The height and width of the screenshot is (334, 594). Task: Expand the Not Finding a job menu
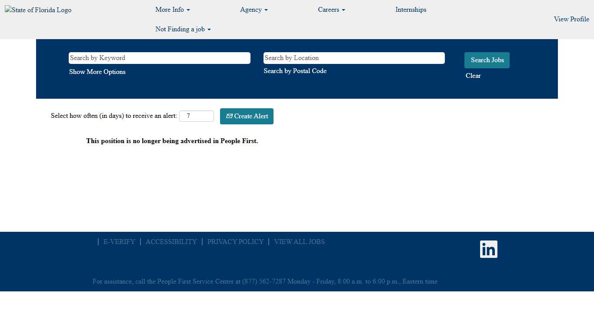click(183, 29)
